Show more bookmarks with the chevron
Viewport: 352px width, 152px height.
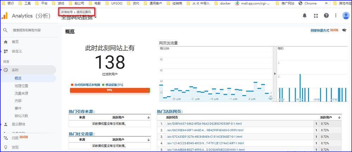point(326,4)
